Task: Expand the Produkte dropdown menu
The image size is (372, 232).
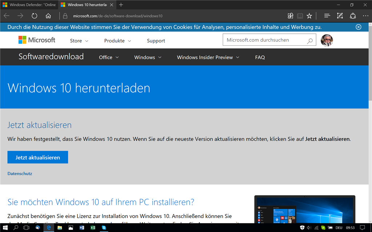Action: pos(117,41)
